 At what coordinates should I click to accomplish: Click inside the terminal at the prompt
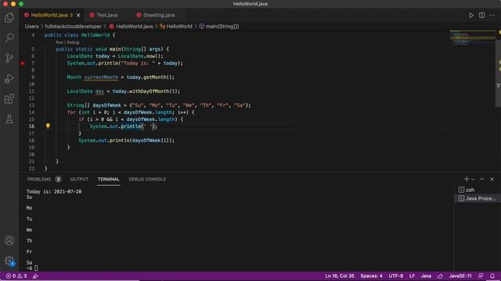point(36,268)
